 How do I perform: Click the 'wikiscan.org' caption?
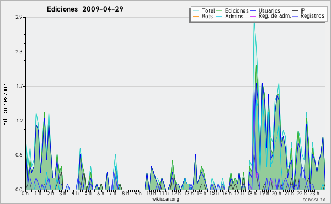(x=165, y=199)
